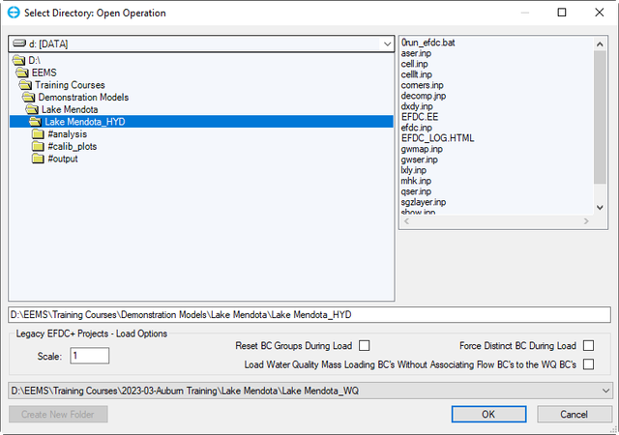Select corners.inp in file list
The width and height of the screenshot is (619, 435).
click(x=423, y=85)
